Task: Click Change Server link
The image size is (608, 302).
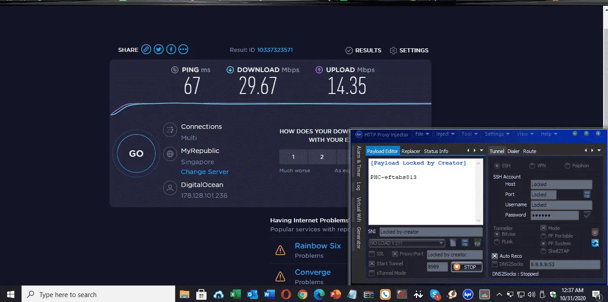Action: coord(205,172)
